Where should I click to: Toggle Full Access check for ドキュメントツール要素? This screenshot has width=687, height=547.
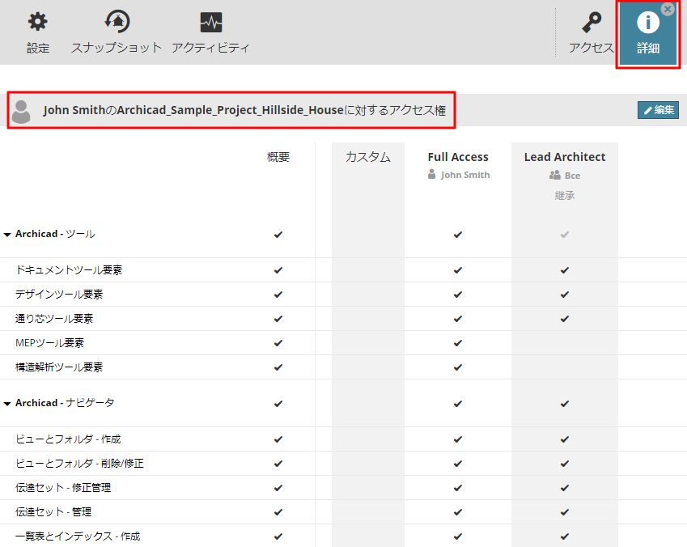pyautogui.click(x=458, y=270)
